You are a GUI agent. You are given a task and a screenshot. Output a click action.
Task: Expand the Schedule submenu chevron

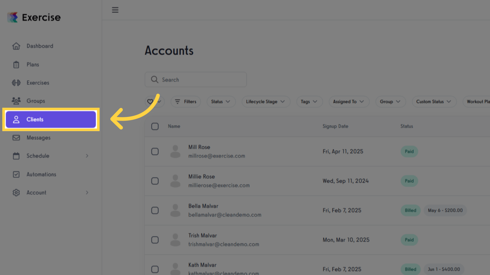coord(87,156)
